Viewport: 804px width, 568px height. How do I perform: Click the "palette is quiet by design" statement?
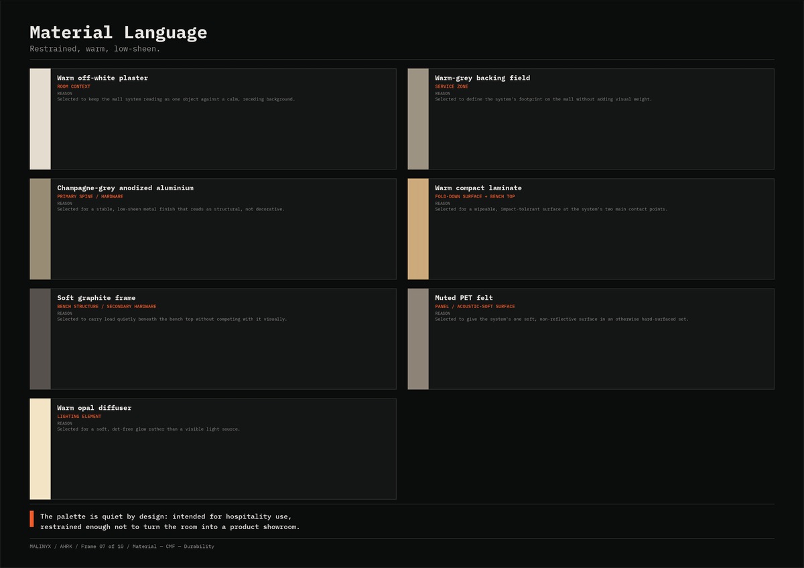(x=170, y=521)
